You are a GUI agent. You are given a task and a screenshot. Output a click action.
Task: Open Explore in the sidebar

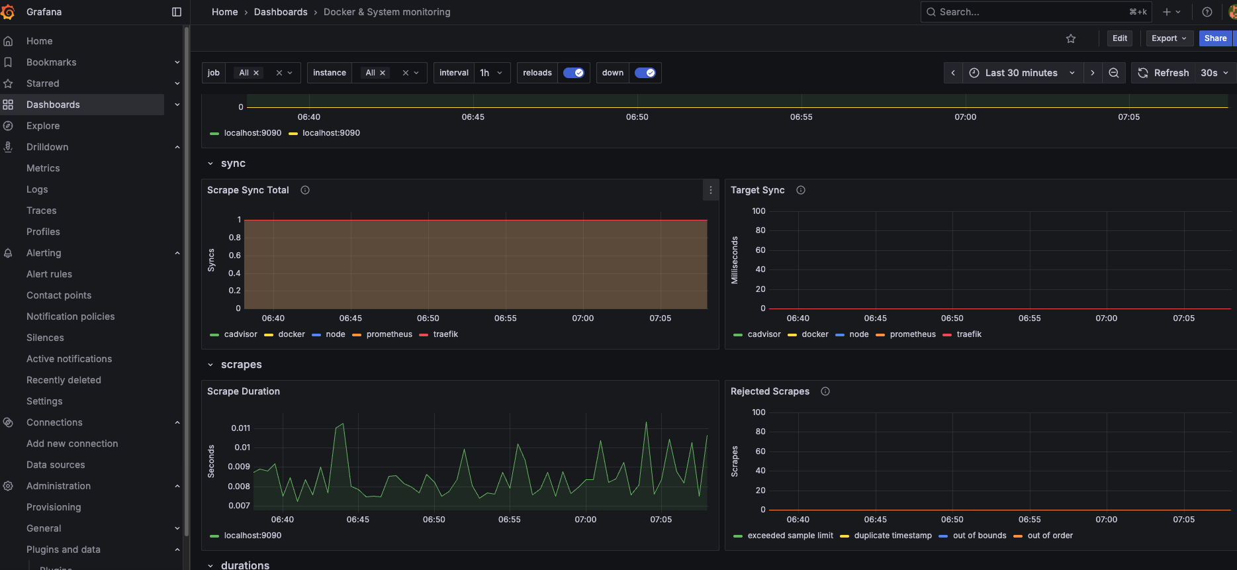(x=43, y=126)
